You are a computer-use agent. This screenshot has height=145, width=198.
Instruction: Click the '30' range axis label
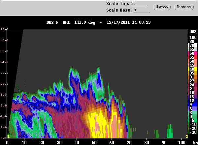pyautogui.click(x=59, y=143)
